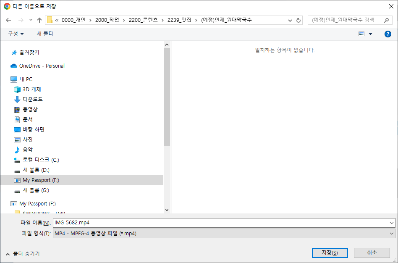Screen dimensions: 398x263
Task: Open the 구성 dropdown
Action: 15,34
